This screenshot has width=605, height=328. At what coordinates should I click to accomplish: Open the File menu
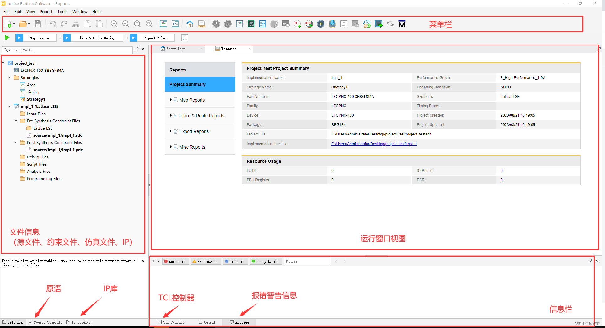[x=6, y=12]
